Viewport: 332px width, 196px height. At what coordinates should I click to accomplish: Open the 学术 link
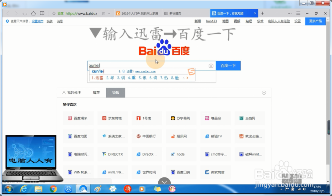[260, 21]
